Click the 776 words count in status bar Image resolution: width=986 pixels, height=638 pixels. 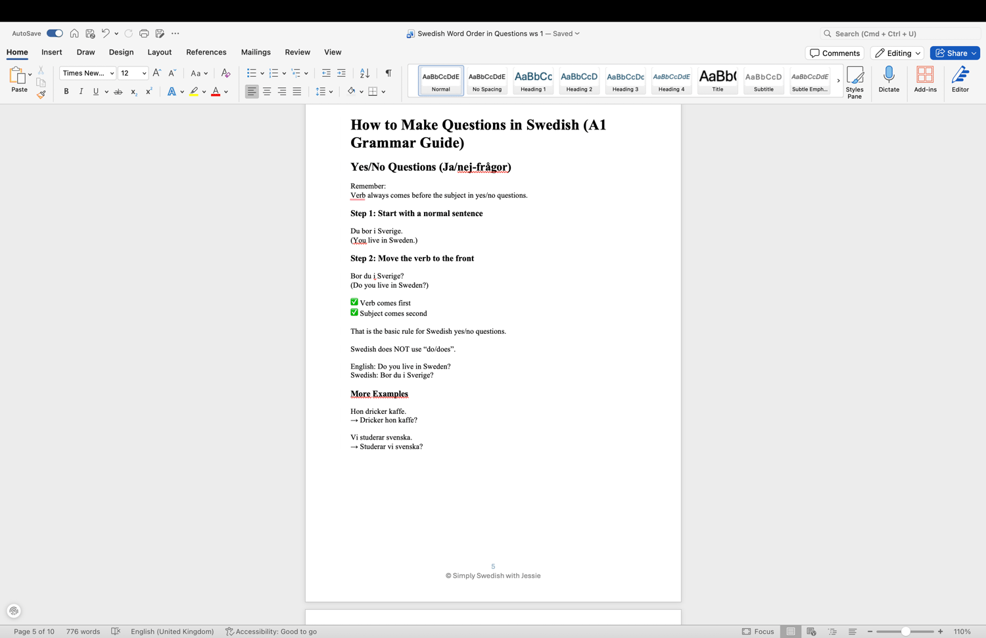pyautogui.click(x=83, y=631)
